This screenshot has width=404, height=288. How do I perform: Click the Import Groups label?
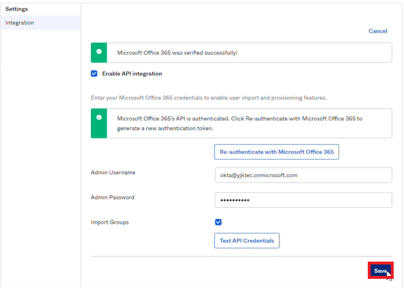pyautogui.click(x=110, y=222)
